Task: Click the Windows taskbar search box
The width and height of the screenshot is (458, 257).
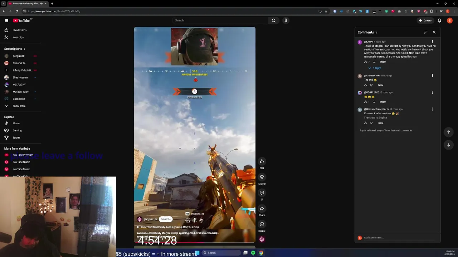Action: pos(221,253)
